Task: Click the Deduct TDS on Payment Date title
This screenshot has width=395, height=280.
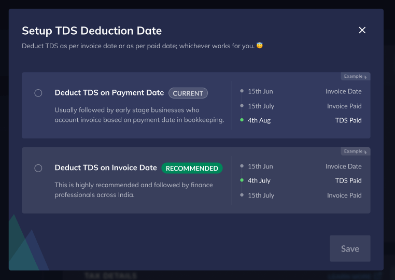Action: (109, 93)
